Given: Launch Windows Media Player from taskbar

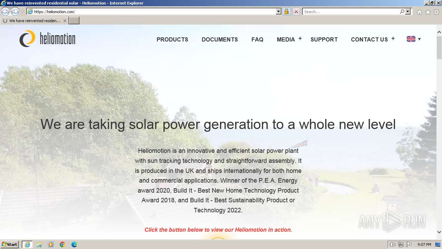Looking at the screenshot, I should (51, 245).
